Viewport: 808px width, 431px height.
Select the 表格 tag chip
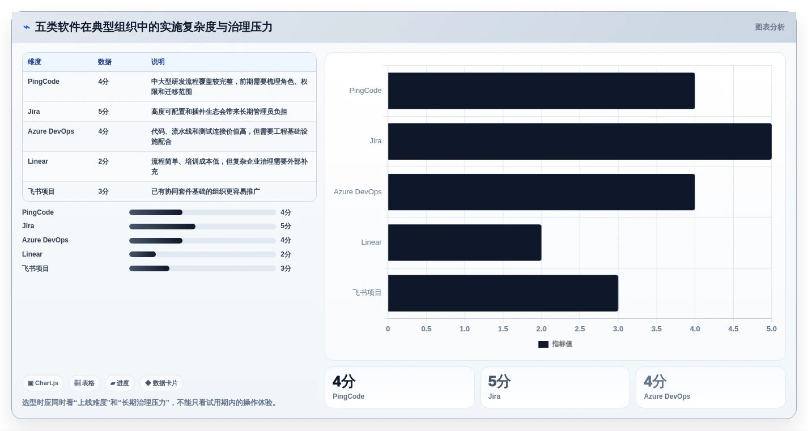click(84, 383)
